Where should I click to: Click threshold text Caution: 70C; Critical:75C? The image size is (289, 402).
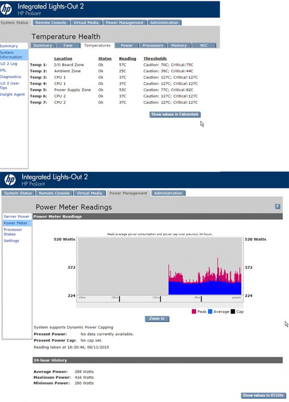tap(168, 65)
